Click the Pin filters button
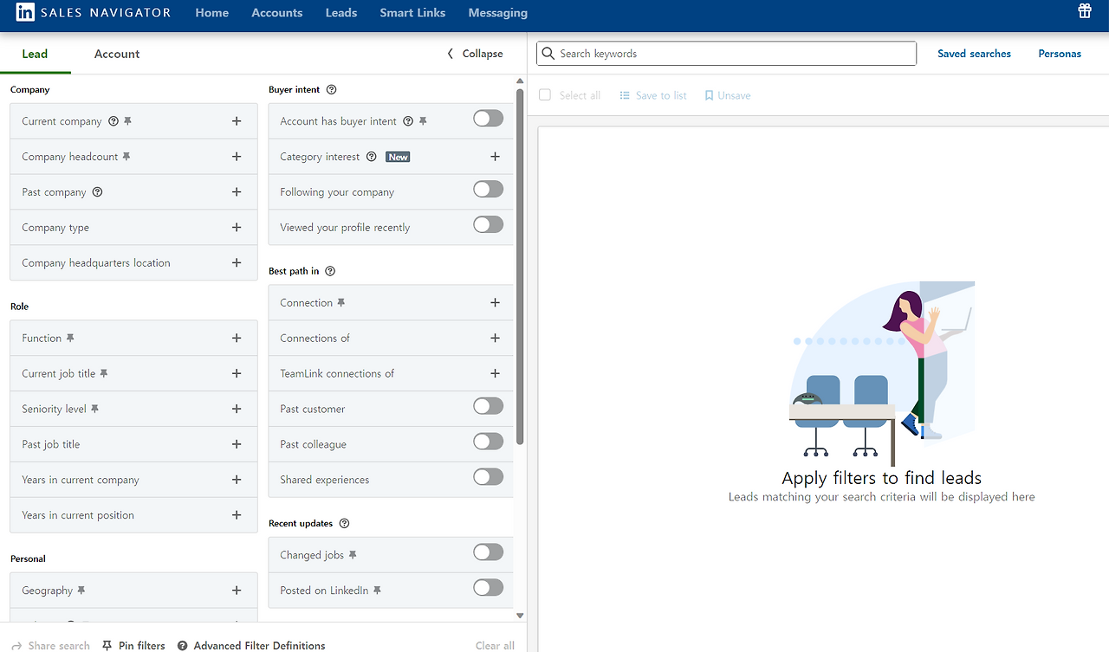1109x652 pixels. point(133,645)
